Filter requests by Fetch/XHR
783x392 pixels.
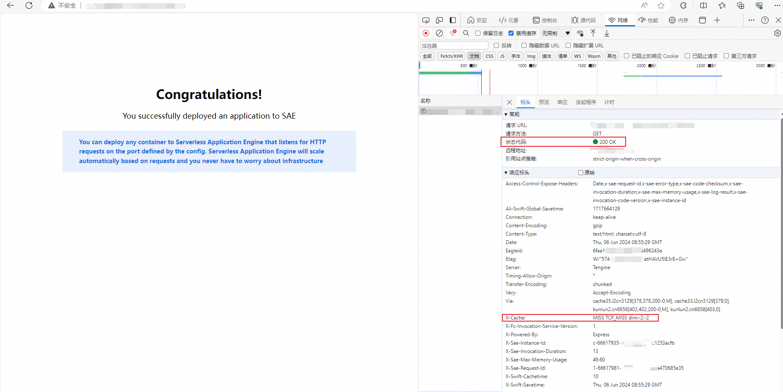pos(452,56)
